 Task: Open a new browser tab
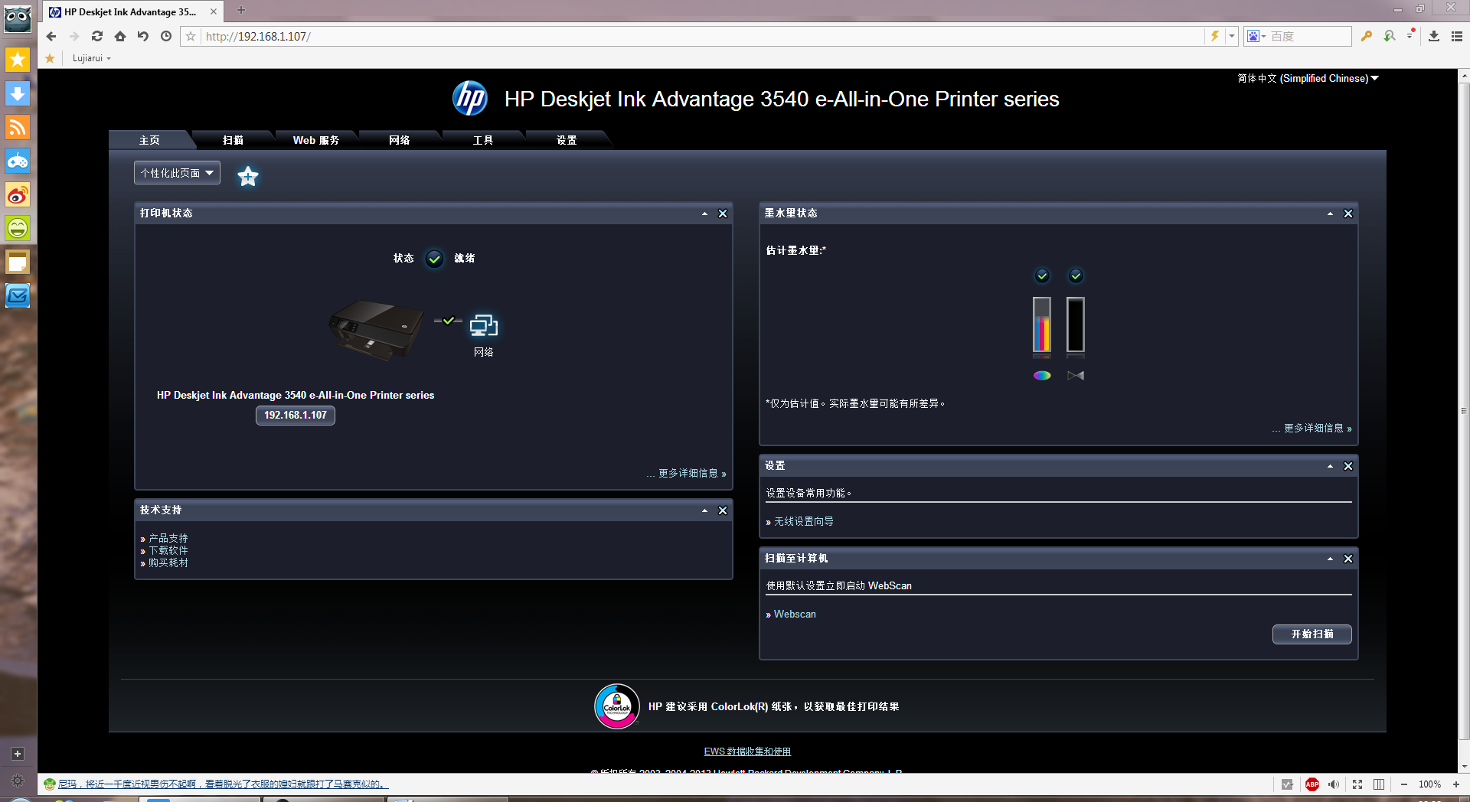[241, 11]
